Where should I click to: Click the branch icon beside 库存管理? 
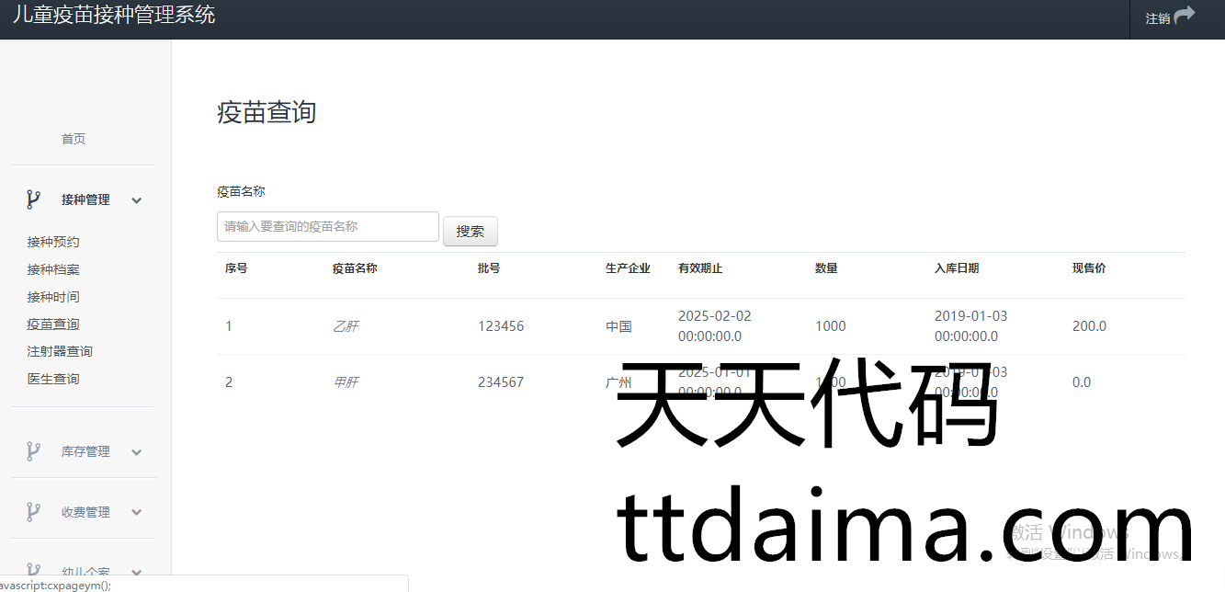33,451
